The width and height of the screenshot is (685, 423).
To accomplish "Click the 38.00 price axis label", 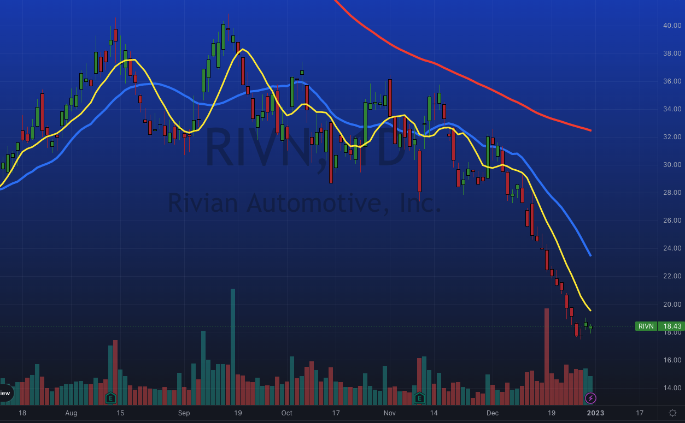I will 672,53.
